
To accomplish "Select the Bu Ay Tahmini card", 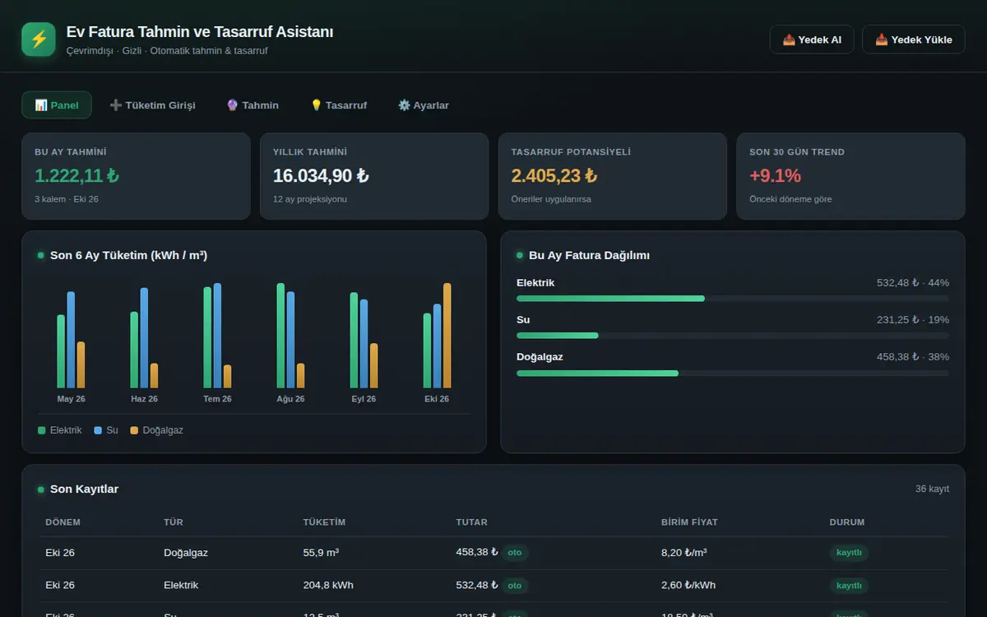I will [136, 176].
